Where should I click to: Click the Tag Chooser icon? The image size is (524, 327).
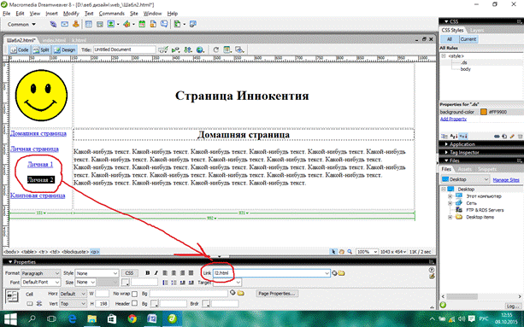(193, 24)
